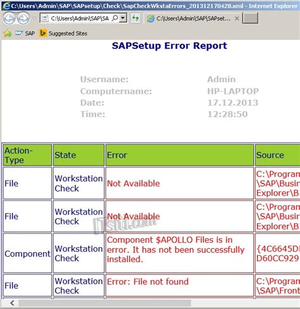Click the first Not Available error cell
The image size is (300, 309).
point(180,183)
